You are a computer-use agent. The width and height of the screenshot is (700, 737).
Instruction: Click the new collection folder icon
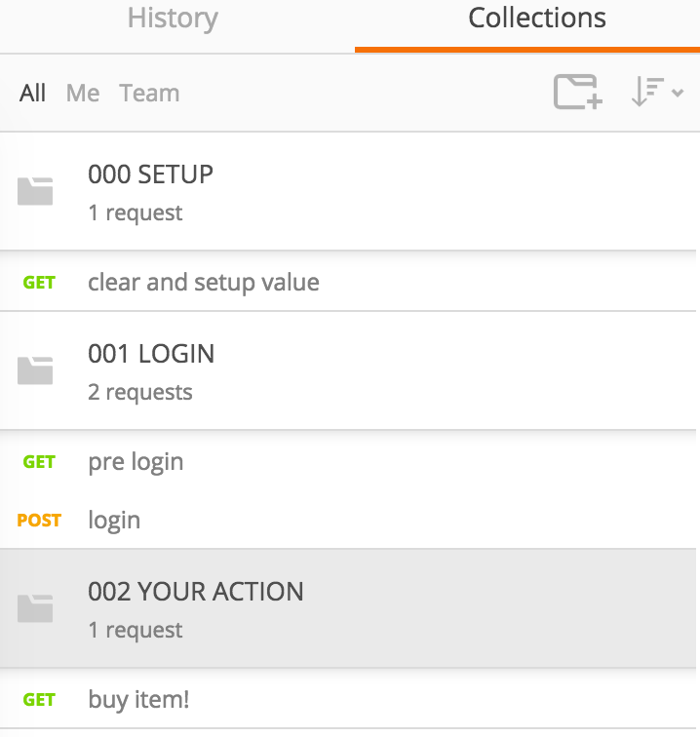coord(577,93)
